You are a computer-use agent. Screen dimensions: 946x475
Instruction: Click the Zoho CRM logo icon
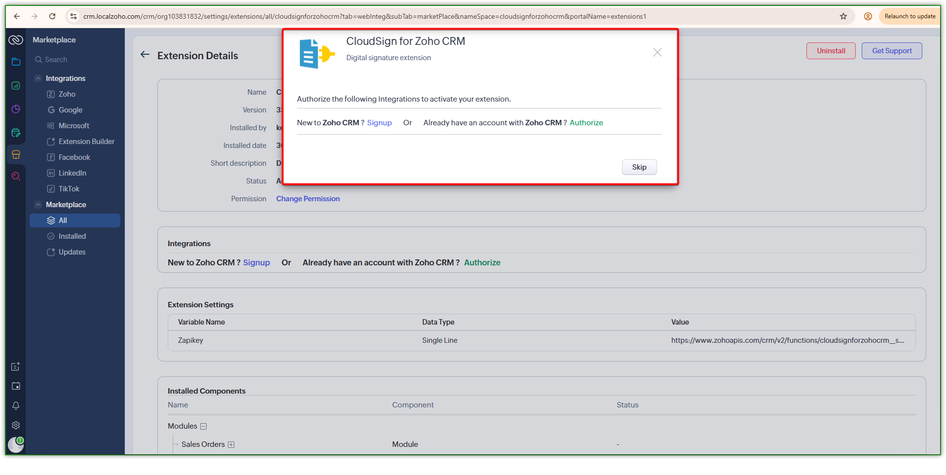click(16, 40)
